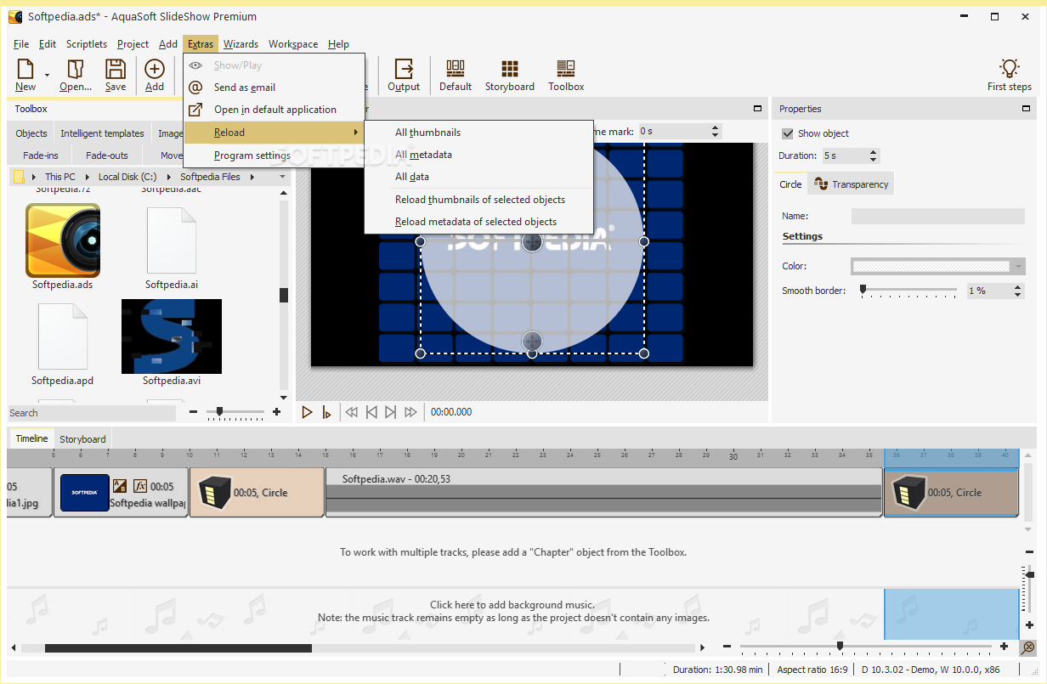Adjust the Smooth border slider
The width and height of the screenshot is (1047, 684).
click(x=908, y=291)
